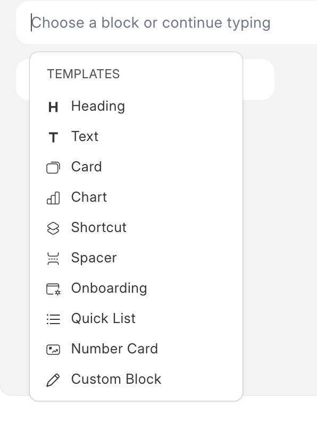This screenshot has height=446, width=317.
Task: Click the Shortcut layers icon
Action: (x=53, y=228)
